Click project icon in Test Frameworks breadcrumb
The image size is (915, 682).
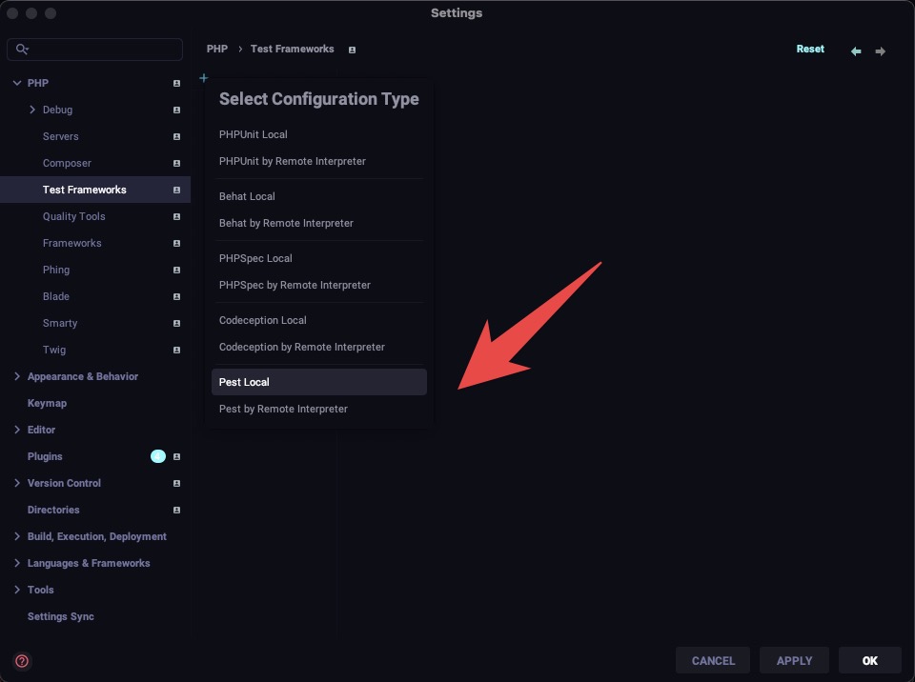[x=352, y=50]
